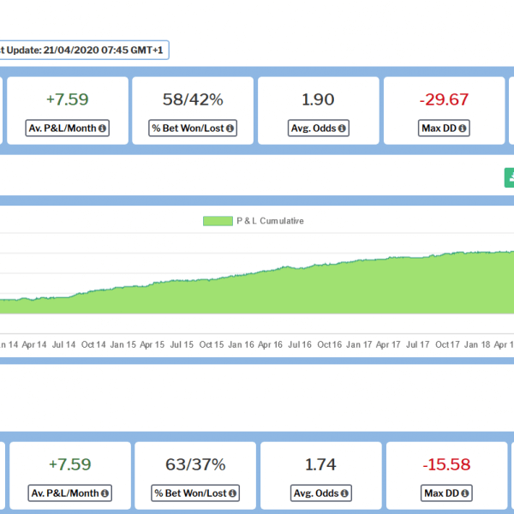Click info icon on top Max DD label
Viewport: 514px width, 514px height.
tap(463, 128)
